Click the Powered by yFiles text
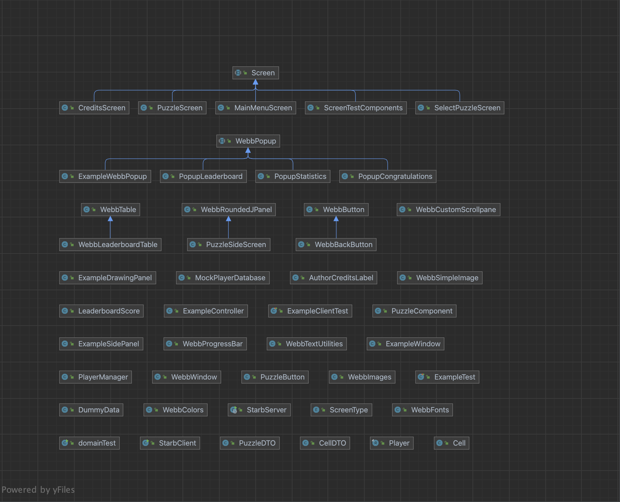The height and width of the screenshot is (502, 620). 38,490
